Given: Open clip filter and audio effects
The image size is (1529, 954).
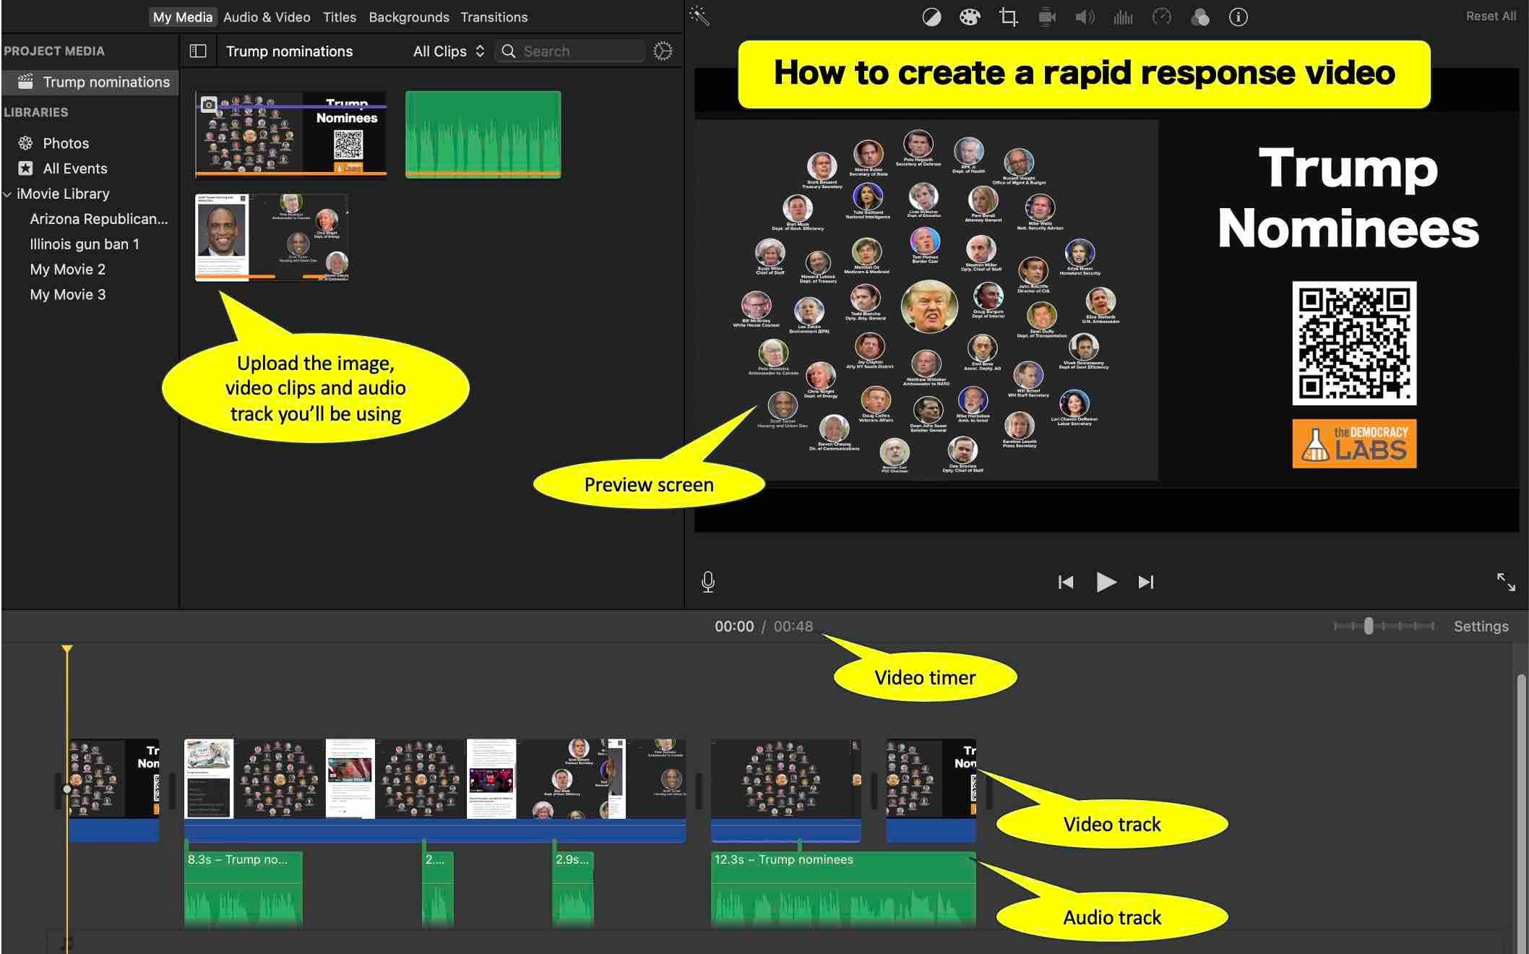Looking at the screenshot, I should point(1200,17).
